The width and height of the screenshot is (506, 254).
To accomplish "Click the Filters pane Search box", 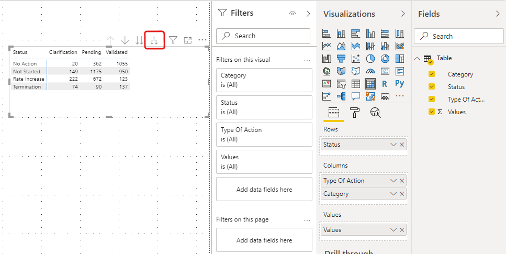I will (263, 36).
